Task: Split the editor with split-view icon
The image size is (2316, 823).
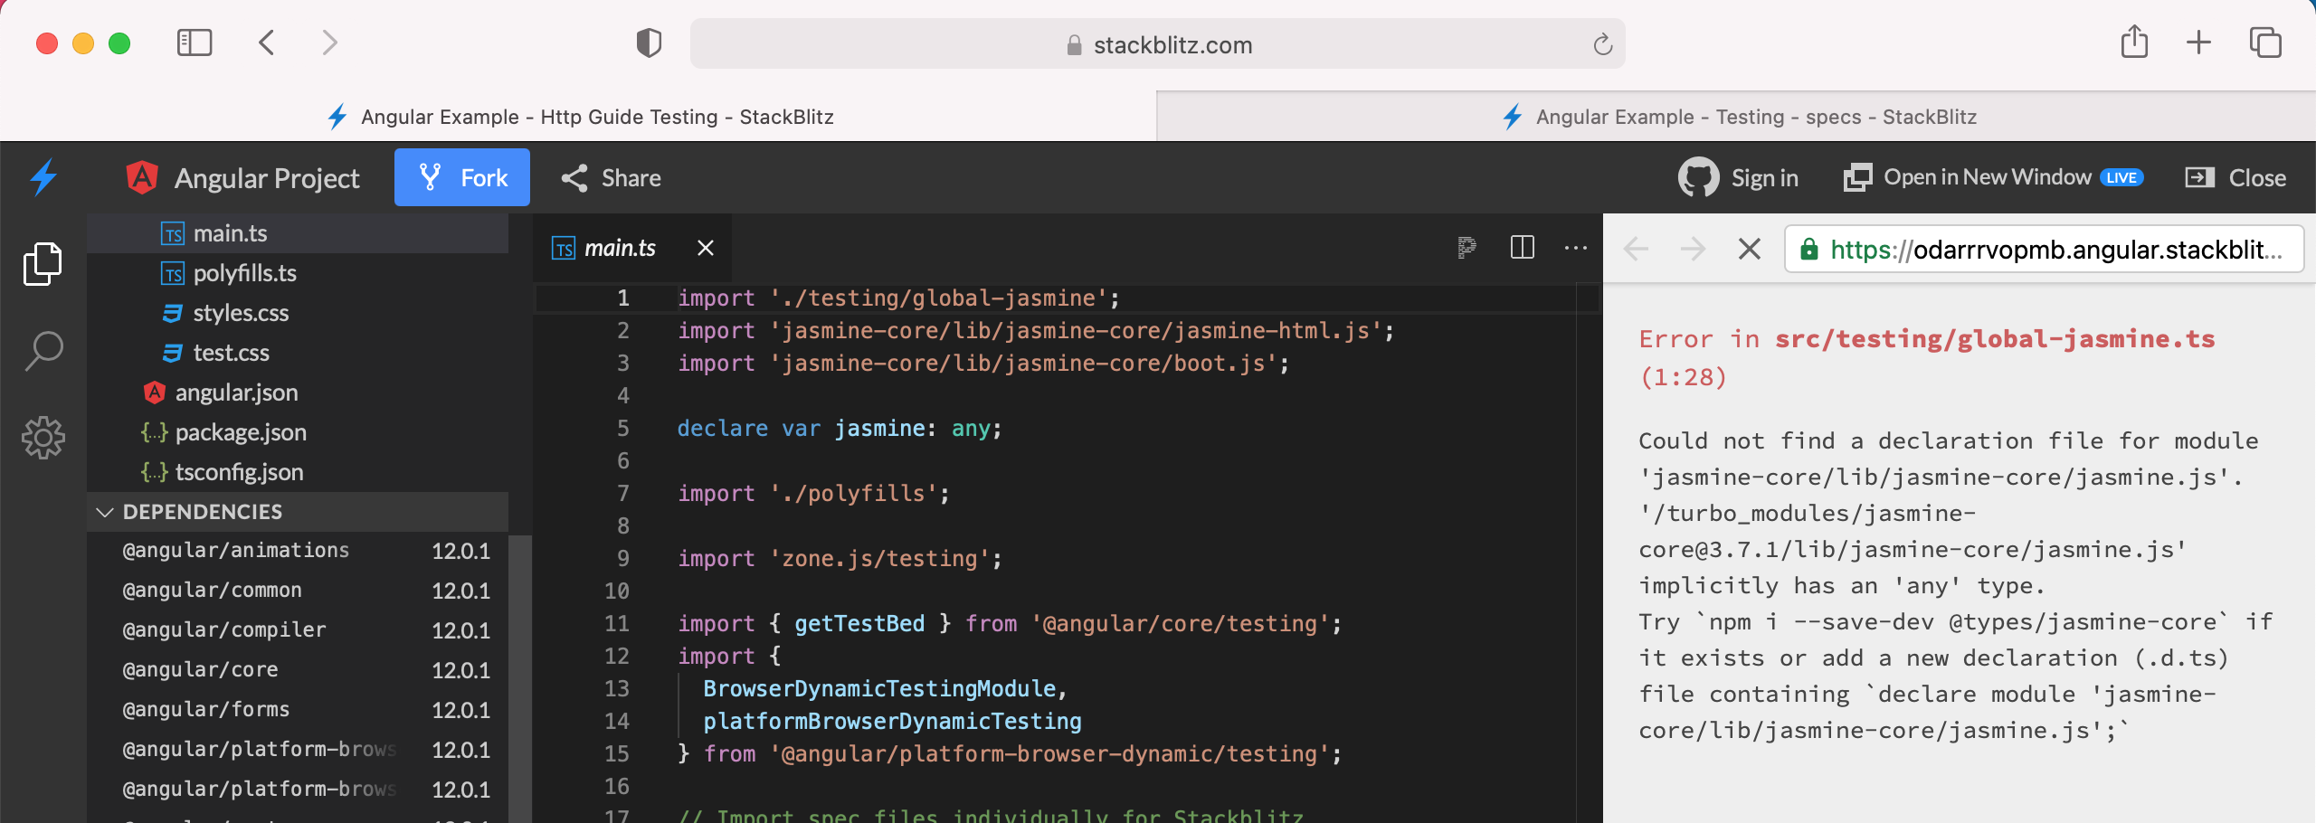Action: point(1523,247)
